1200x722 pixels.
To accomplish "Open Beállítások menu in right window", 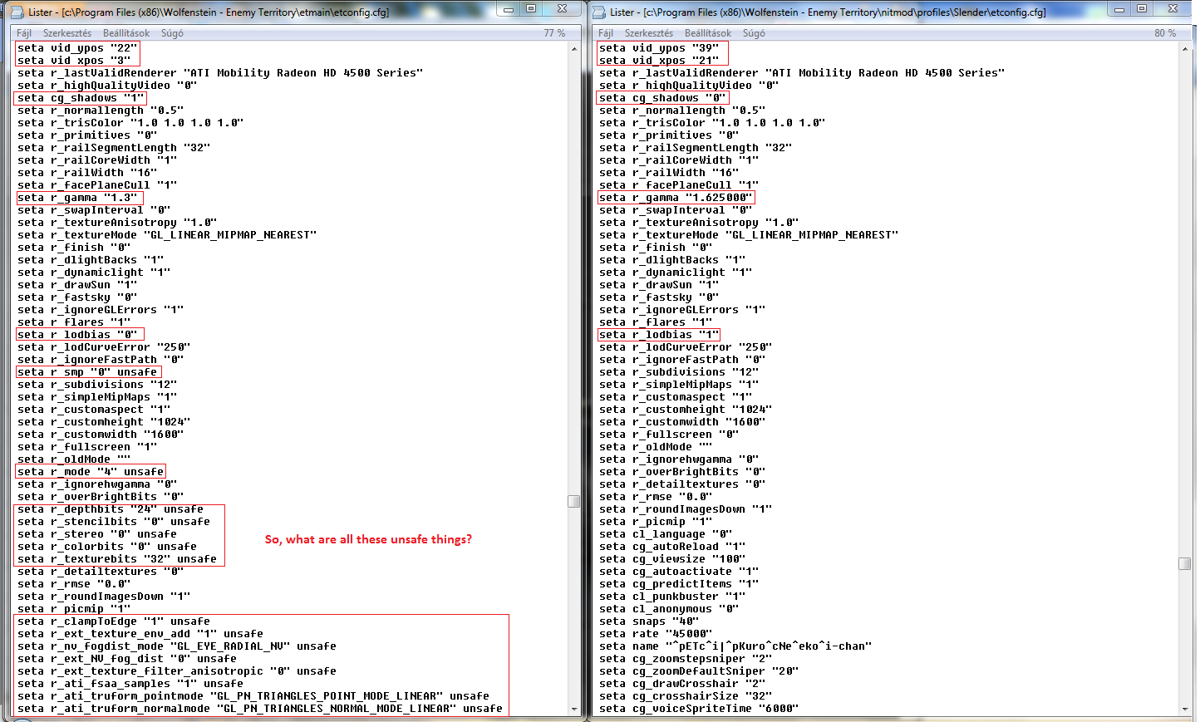I will click(708, 33).
